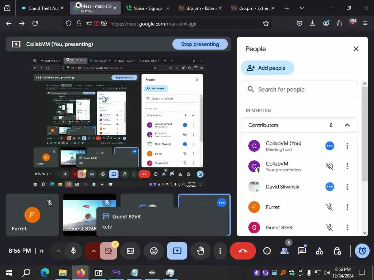Image resolution: width=374 pixels, height=280 pixels.
Task: Open more actions for CollabVM (You)
Action: point(347,146)
